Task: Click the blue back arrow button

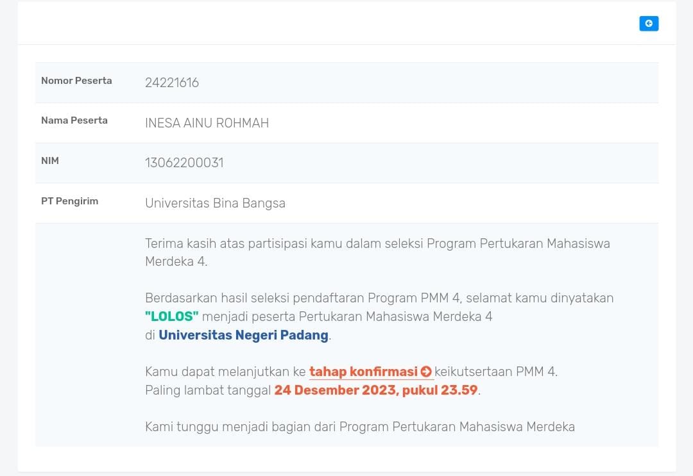Action: coord(648,23)
